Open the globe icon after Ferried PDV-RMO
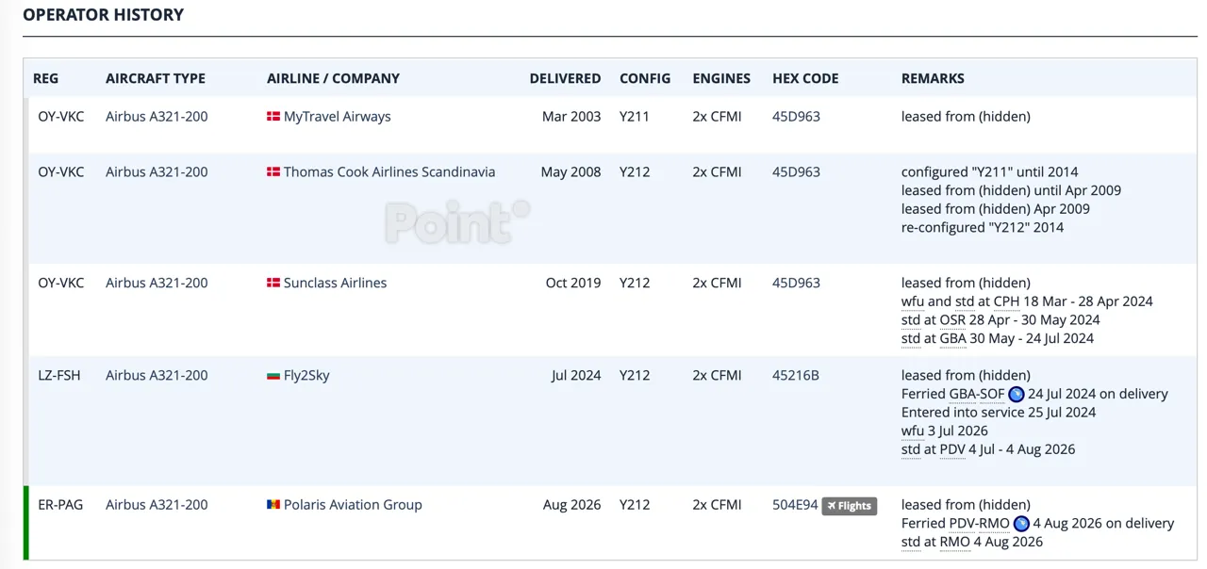The width and height of the screenshot is (1207, 569). click(x=1021, y=523)
